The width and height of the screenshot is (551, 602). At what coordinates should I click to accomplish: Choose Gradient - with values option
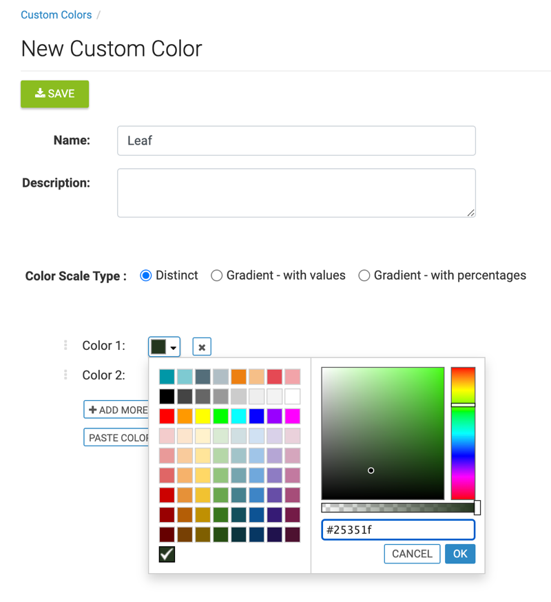click(217, 276)
